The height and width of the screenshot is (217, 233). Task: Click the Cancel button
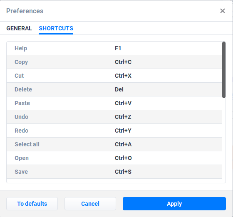(90, 204)
